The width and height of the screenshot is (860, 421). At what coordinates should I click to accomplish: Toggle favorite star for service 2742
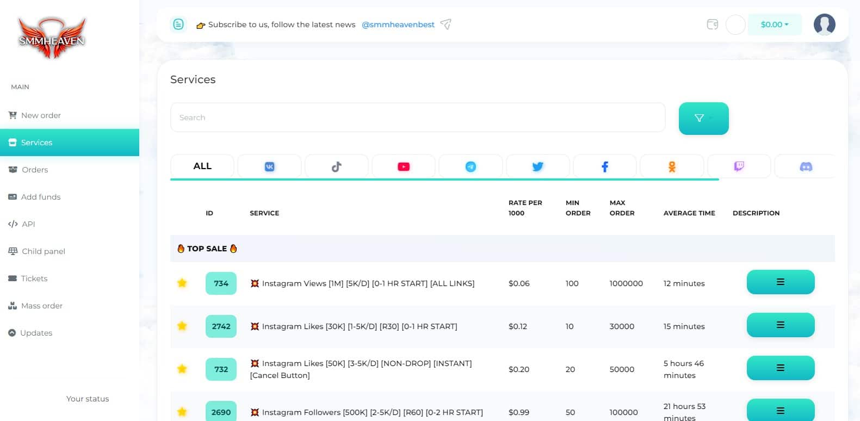coord(182,326)
